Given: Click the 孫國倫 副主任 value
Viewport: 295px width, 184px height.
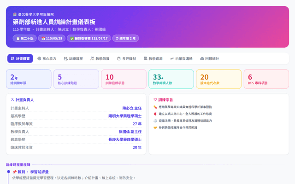Looking at the screenshot, I should click(x=130, y=132).
